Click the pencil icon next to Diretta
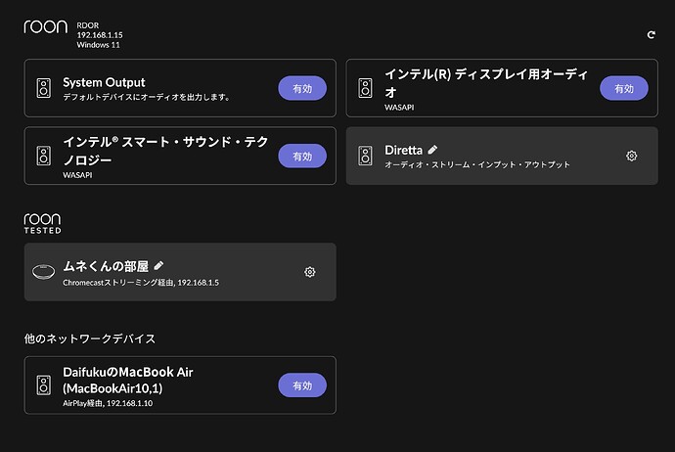The height and width of the screenshot is (452, 675). [432, 150]
